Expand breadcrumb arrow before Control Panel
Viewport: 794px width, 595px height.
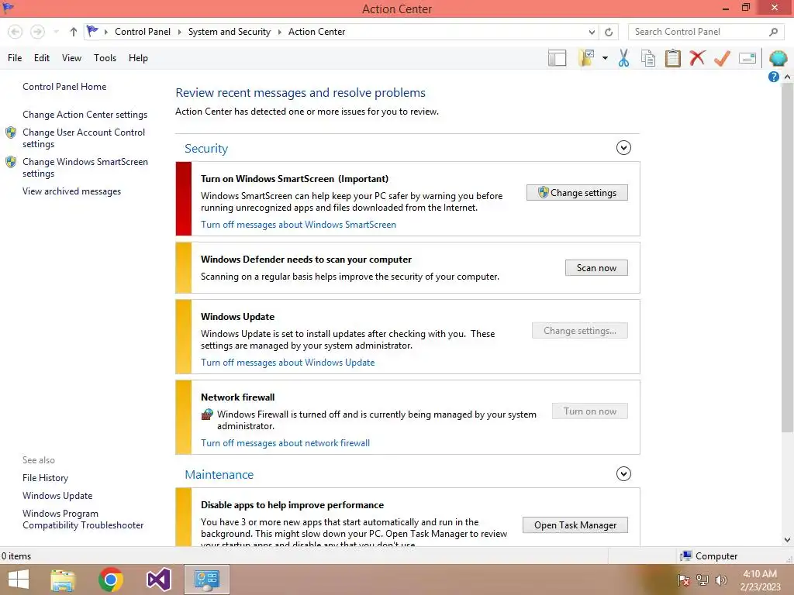(x=105, y=32)
